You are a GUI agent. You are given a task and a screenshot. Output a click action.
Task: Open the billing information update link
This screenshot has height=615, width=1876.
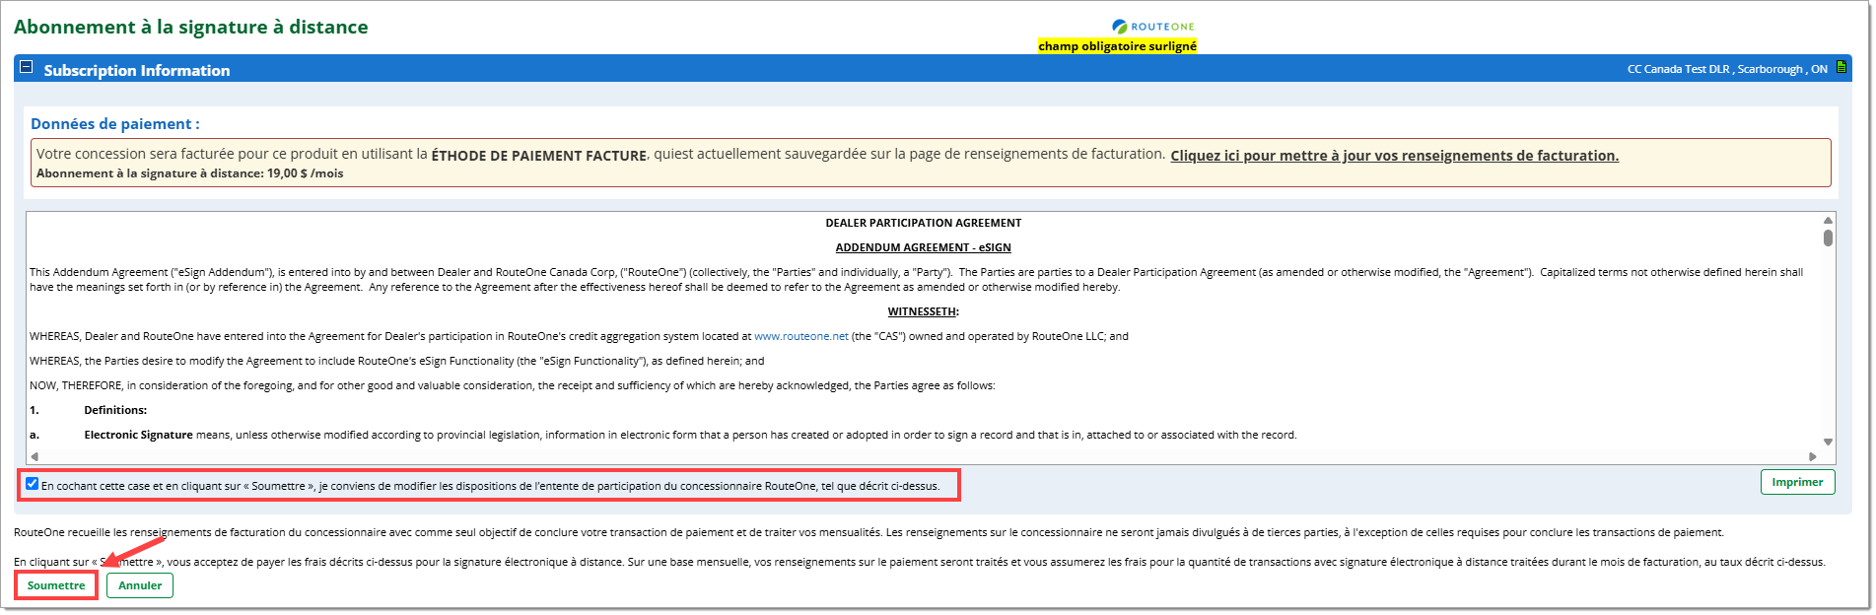[1394, 156]
